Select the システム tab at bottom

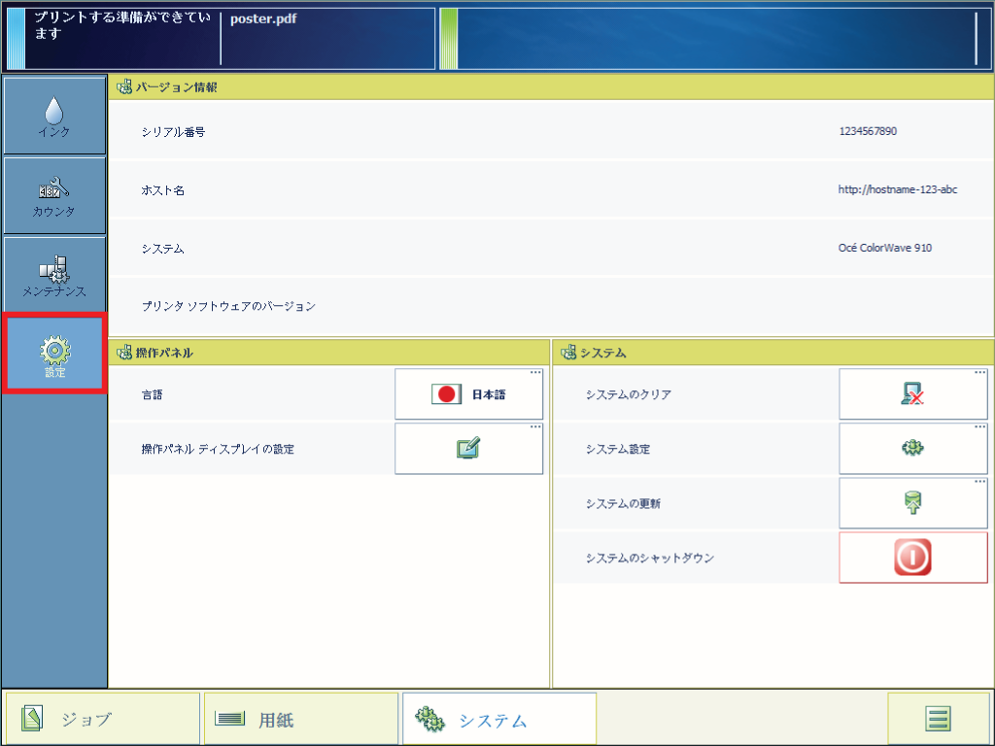[499, 719]
